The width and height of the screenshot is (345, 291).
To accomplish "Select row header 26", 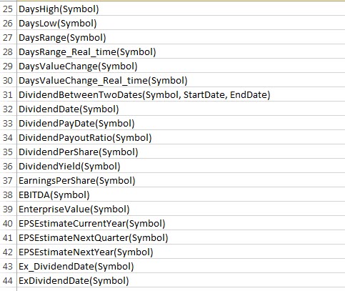I will [8, 23].
